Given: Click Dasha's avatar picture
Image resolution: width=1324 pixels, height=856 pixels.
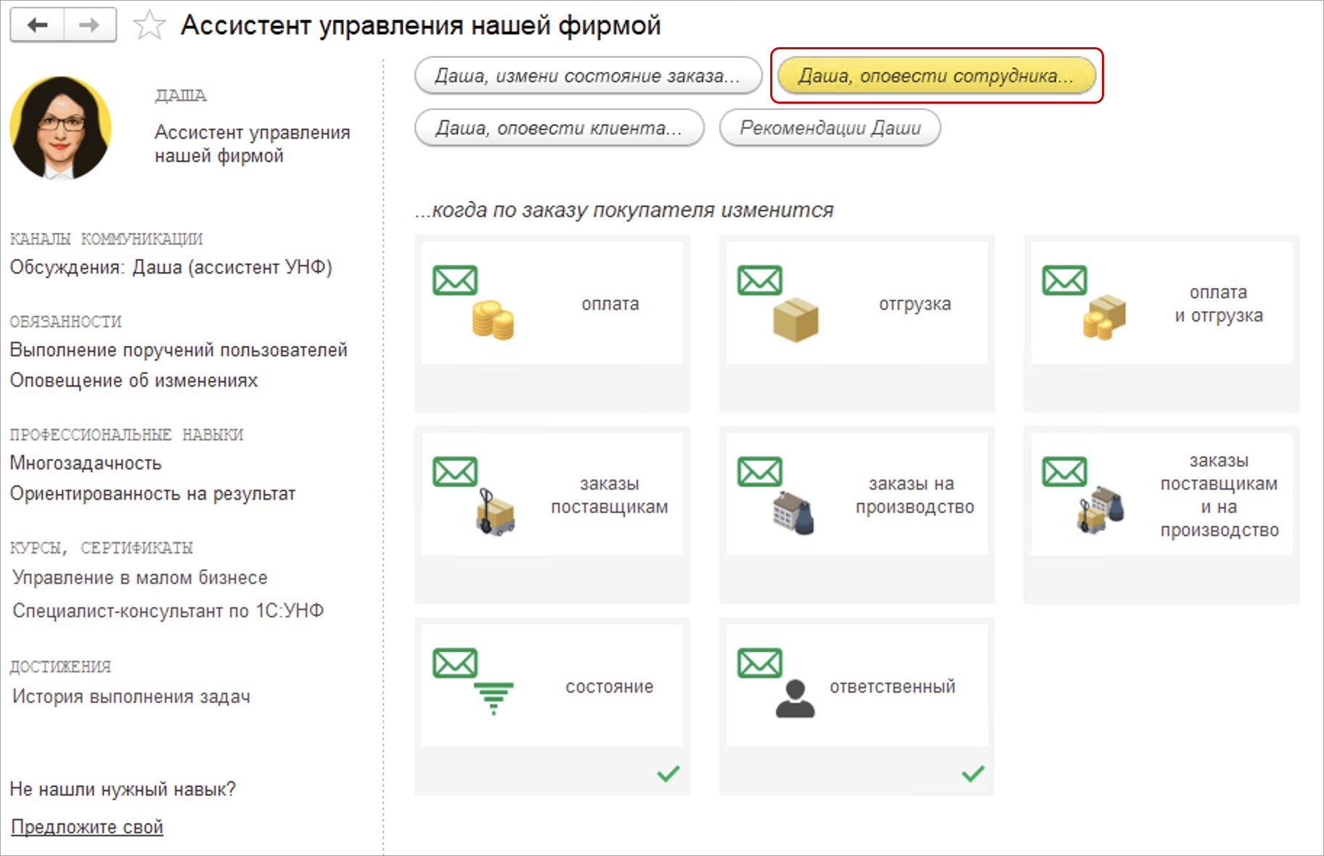Looking at the screenshot, I should [x=61, y=128].
